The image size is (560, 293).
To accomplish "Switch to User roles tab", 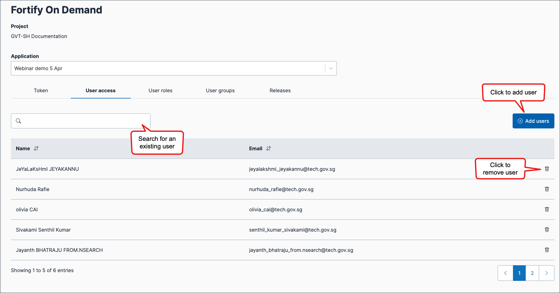I will pyautogui.click(x=160, y=90).
